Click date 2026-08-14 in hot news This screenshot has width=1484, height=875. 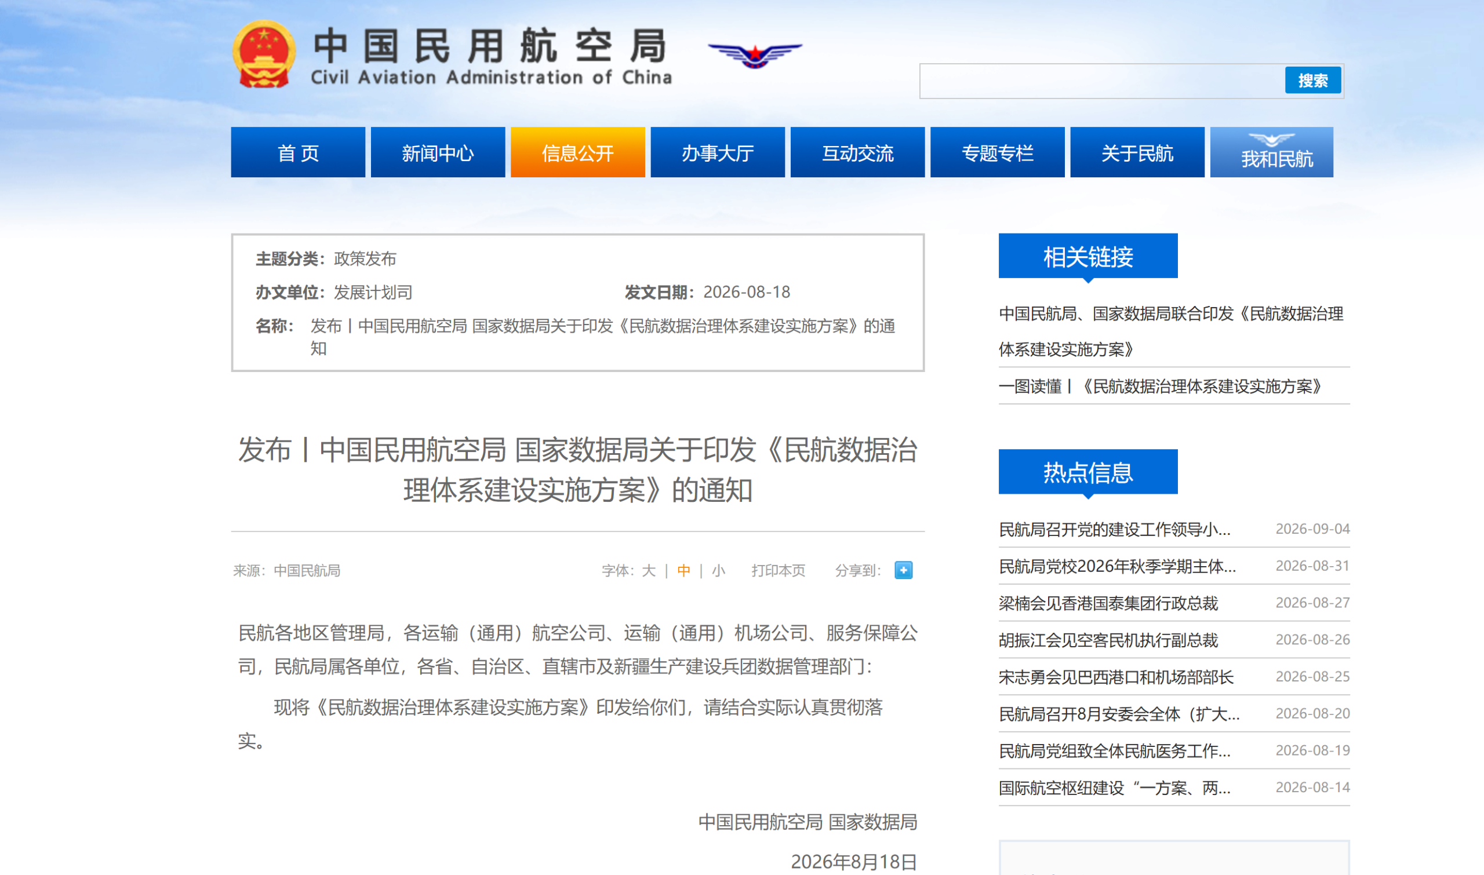[x=1313, y=787]
